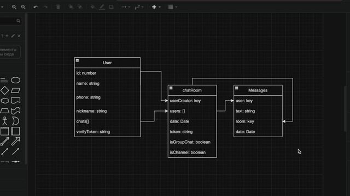Select the 'name: string' row

(107, 83)
